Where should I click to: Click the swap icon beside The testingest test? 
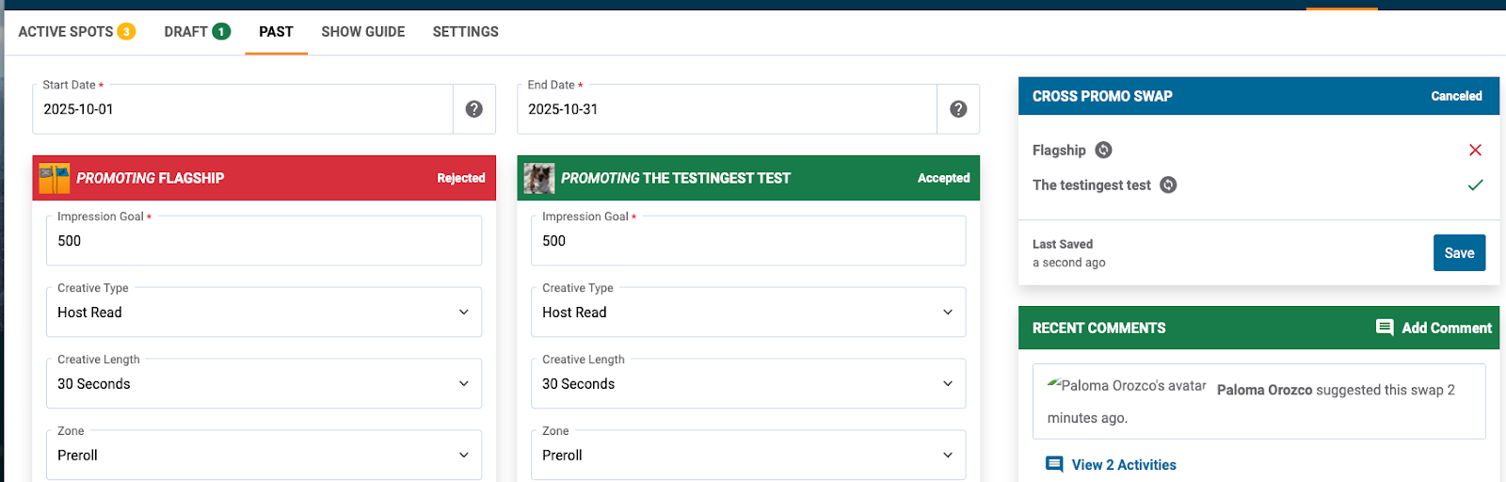click(1168, 185)
